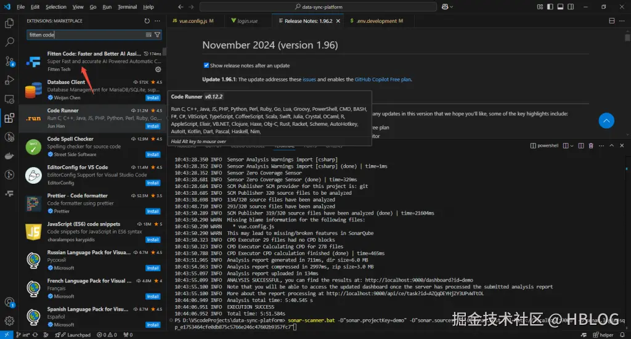Open the File menu

pyautogui.click(x=20, y=7)
